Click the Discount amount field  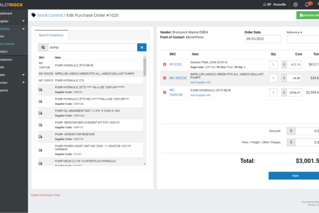pos(307,131)
